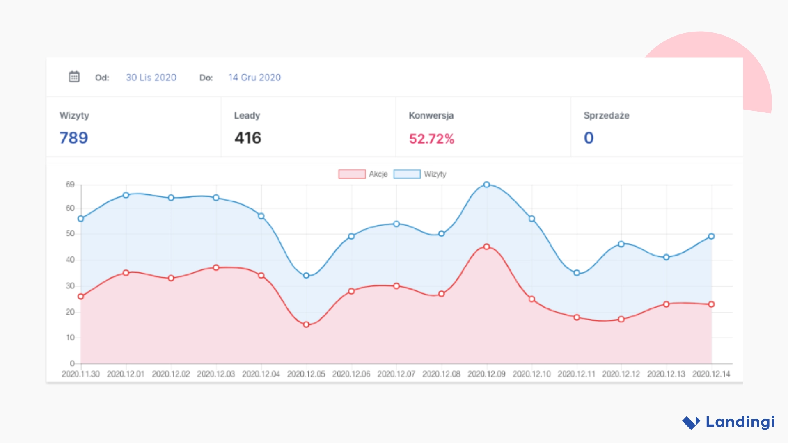The width and height of the screenshot is (788, 443).
Task: Open the start date picker showing 30 Lis 2020
Action: (151, 77)
